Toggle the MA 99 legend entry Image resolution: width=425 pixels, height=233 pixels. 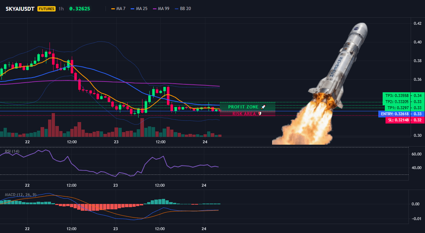point(161,9)
